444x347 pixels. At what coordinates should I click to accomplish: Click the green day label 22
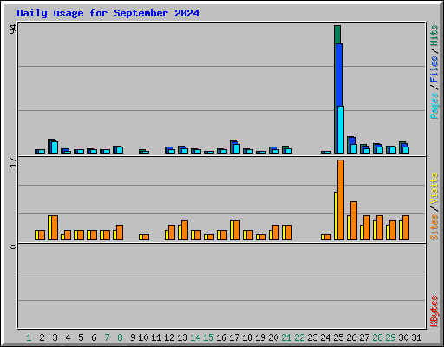(299, 337)
